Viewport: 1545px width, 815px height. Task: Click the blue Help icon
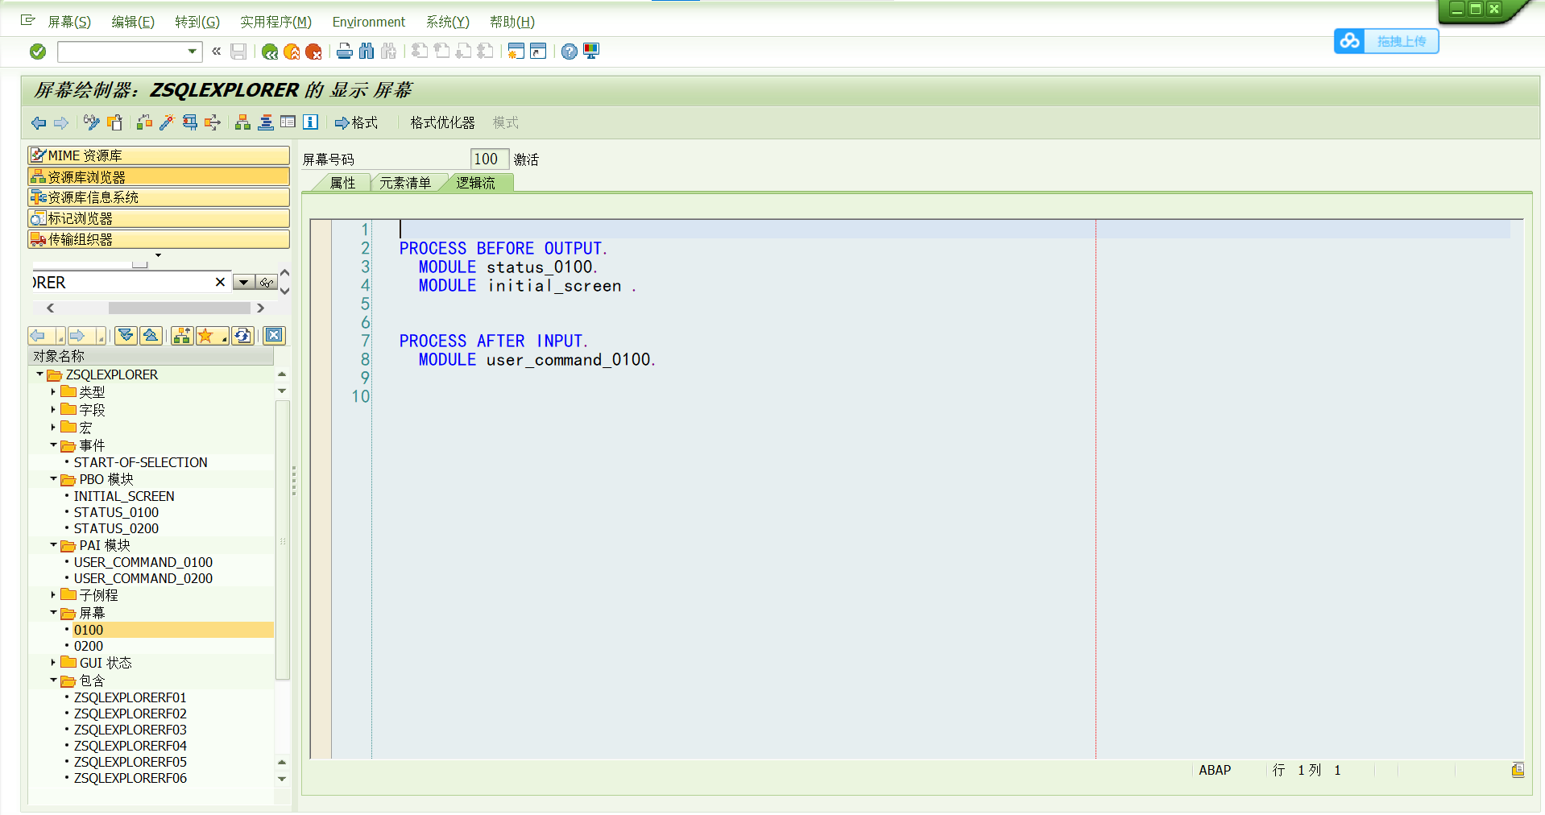(570, 52)
